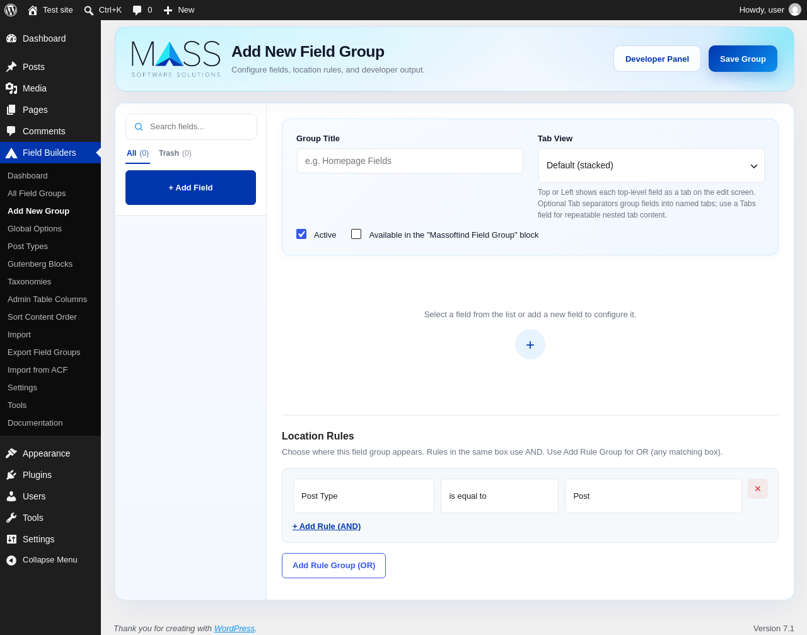Click the WordPress logo icon
This screenshot has height=635, width=807.
click(11, 9)
